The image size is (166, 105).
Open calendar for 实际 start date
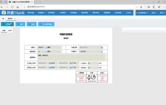[50, 68]
